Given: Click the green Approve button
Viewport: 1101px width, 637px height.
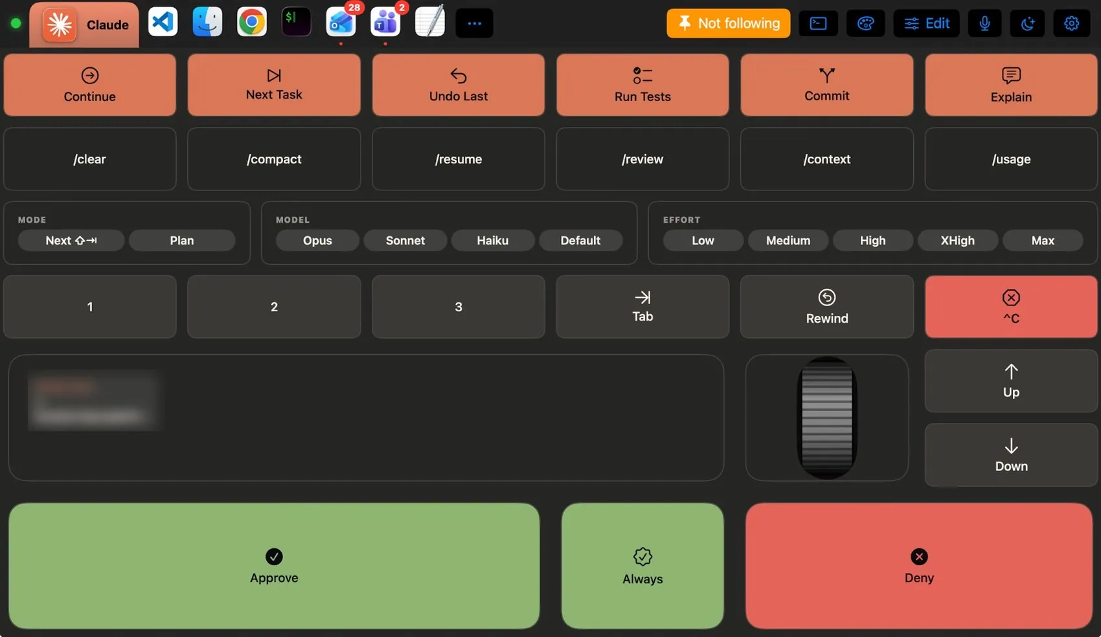Looking at the screenshot, I should [274, 566].
